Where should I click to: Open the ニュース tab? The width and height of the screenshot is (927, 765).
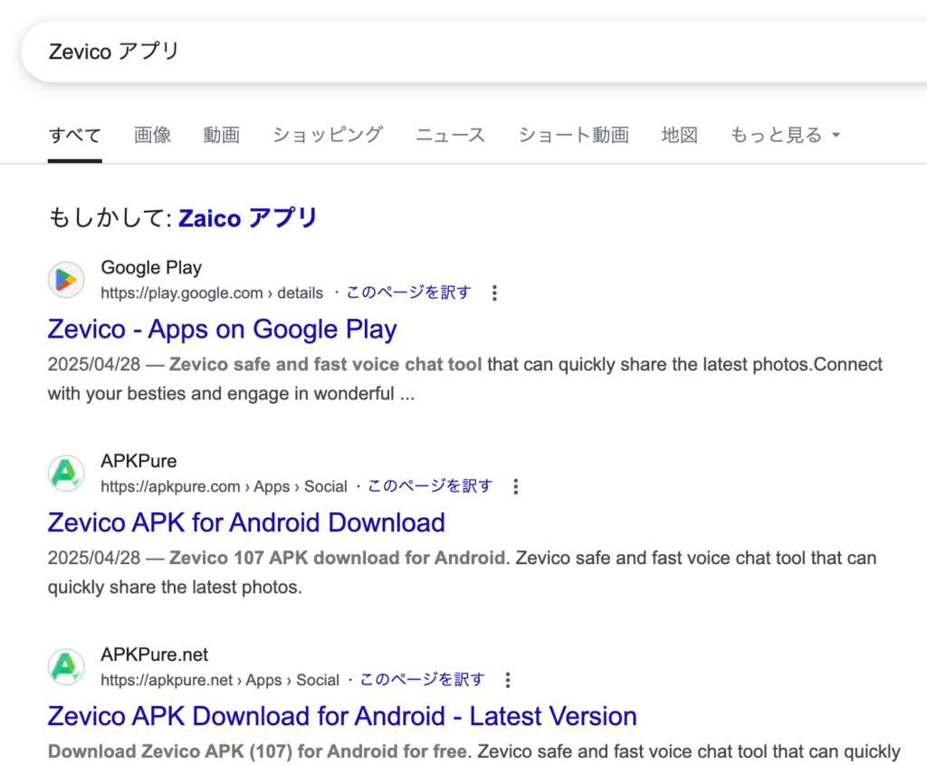point(451,135)
